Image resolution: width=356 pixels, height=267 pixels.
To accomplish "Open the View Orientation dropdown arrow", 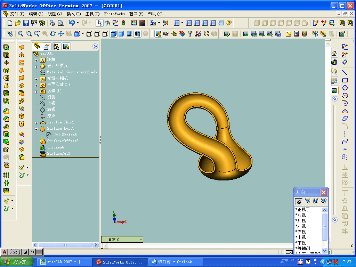I will (83, 34).
